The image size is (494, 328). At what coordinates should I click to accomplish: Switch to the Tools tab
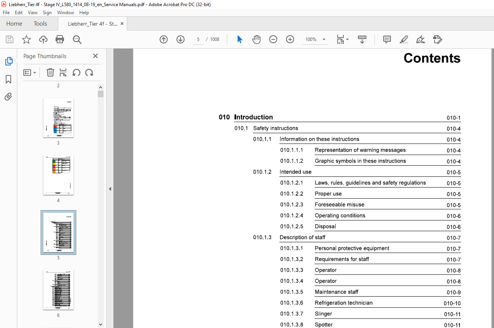(x=40, y=23)
